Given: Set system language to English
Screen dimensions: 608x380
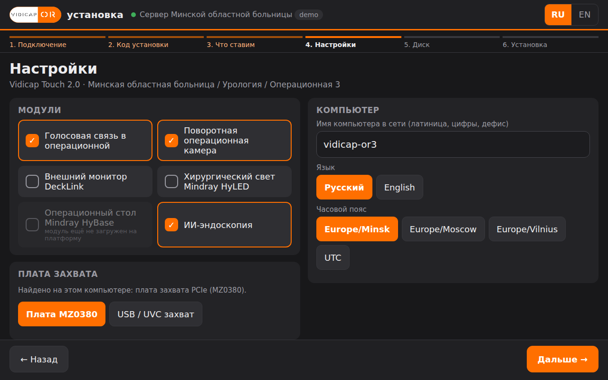Looking at the screenshot, I should [x=399, y=187].
